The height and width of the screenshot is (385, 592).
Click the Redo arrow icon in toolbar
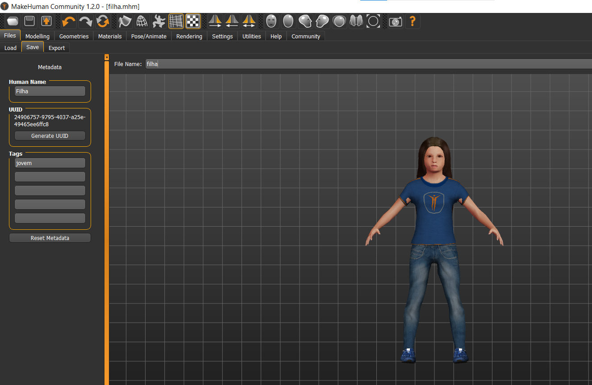coord(85,21)
